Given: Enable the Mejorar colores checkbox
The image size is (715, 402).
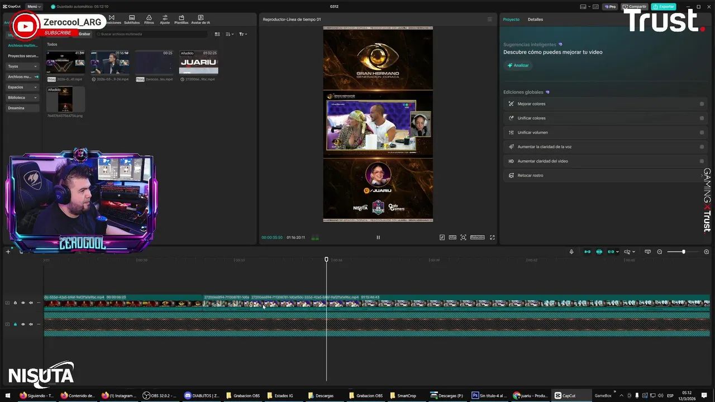Looking at the screenshot, I should click(702, 104).
